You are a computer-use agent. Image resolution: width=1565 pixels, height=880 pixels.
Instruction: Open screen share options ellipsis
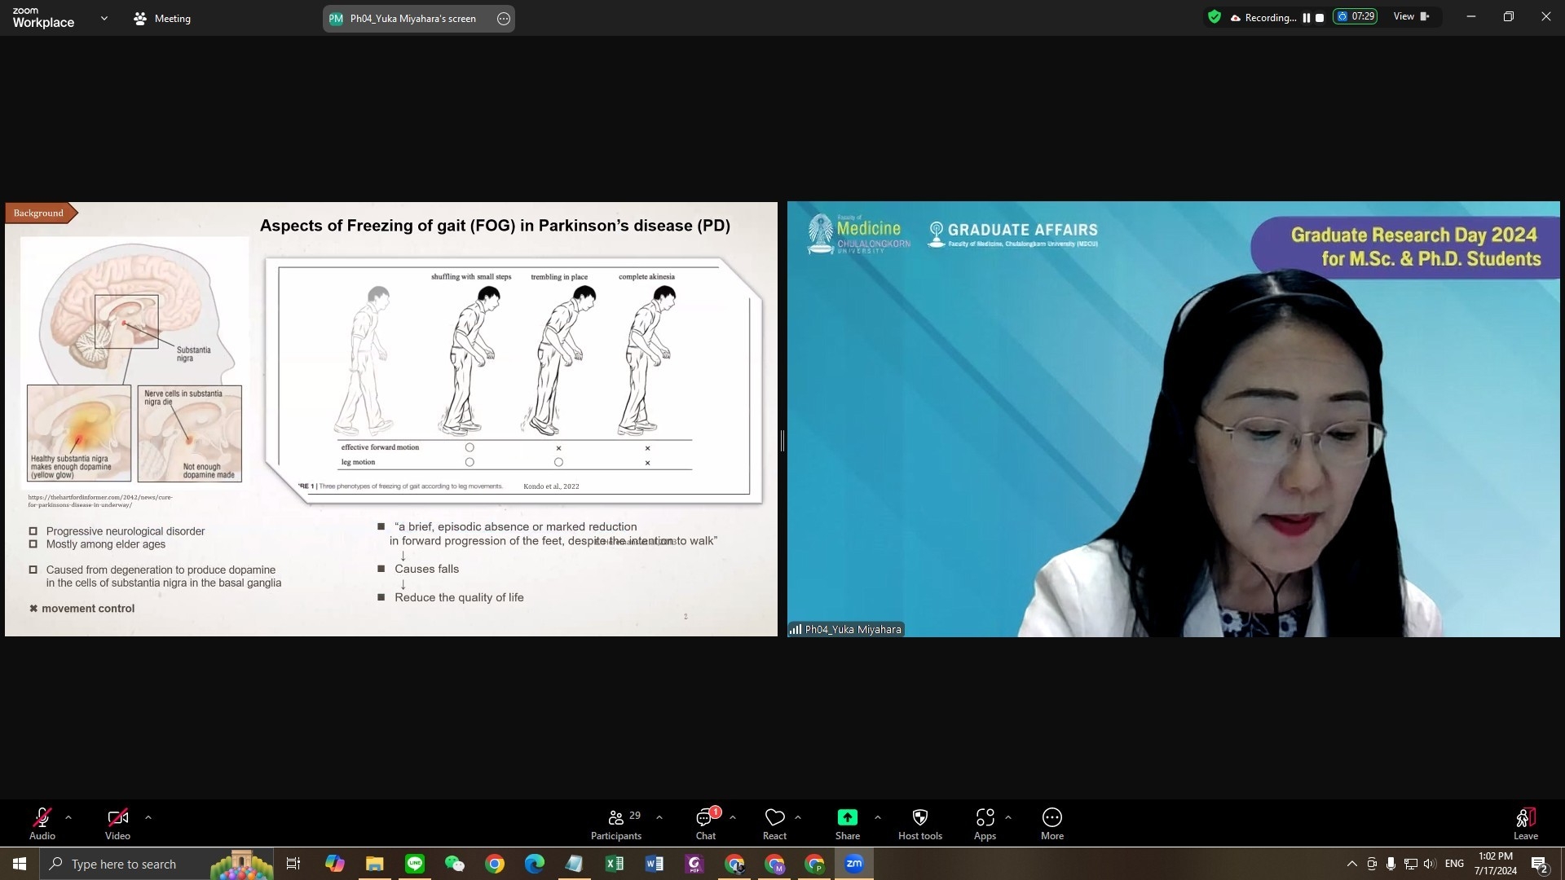pos(504,19)
